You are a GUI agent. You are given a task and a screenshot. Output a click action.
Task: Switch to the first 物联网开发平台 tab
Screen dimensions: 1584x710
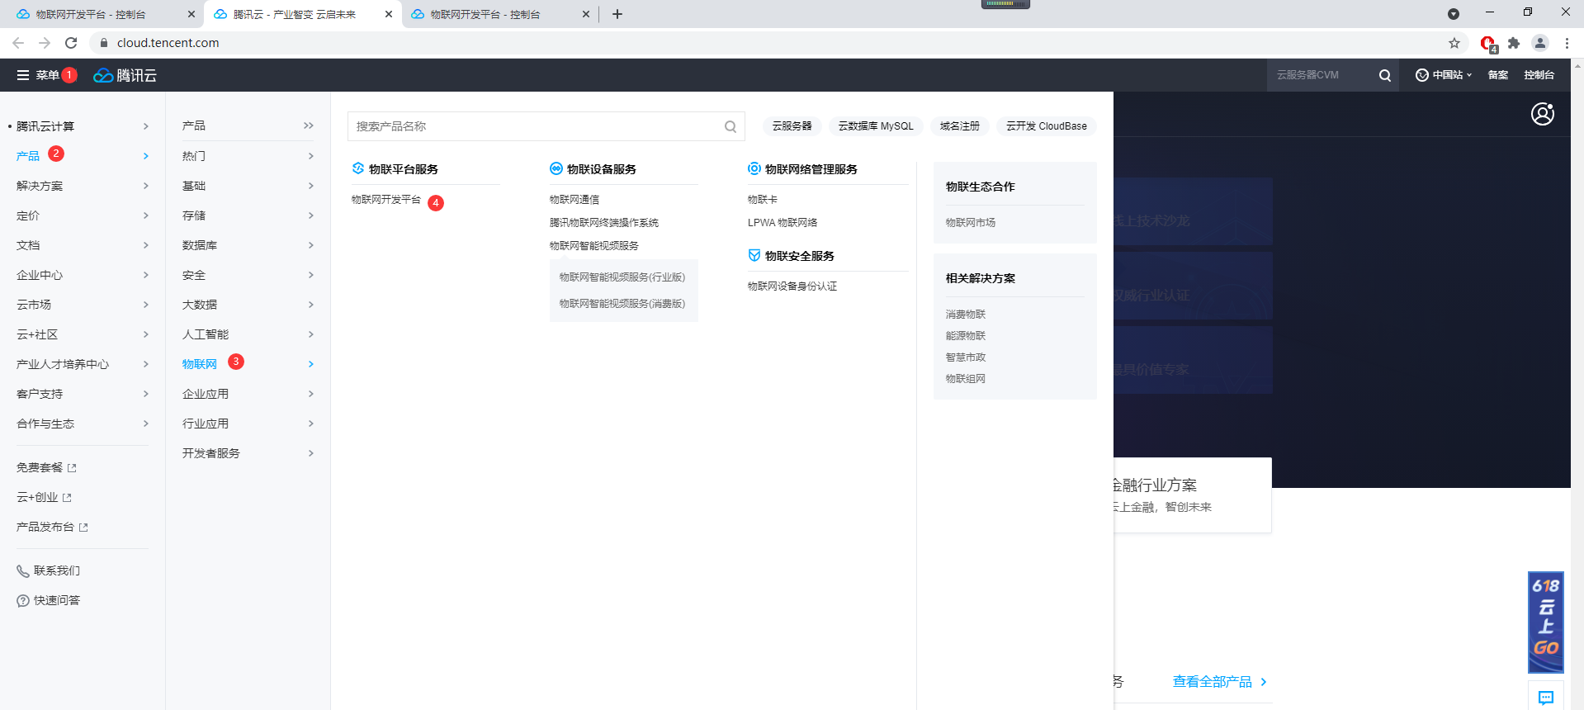coord(103,14)
